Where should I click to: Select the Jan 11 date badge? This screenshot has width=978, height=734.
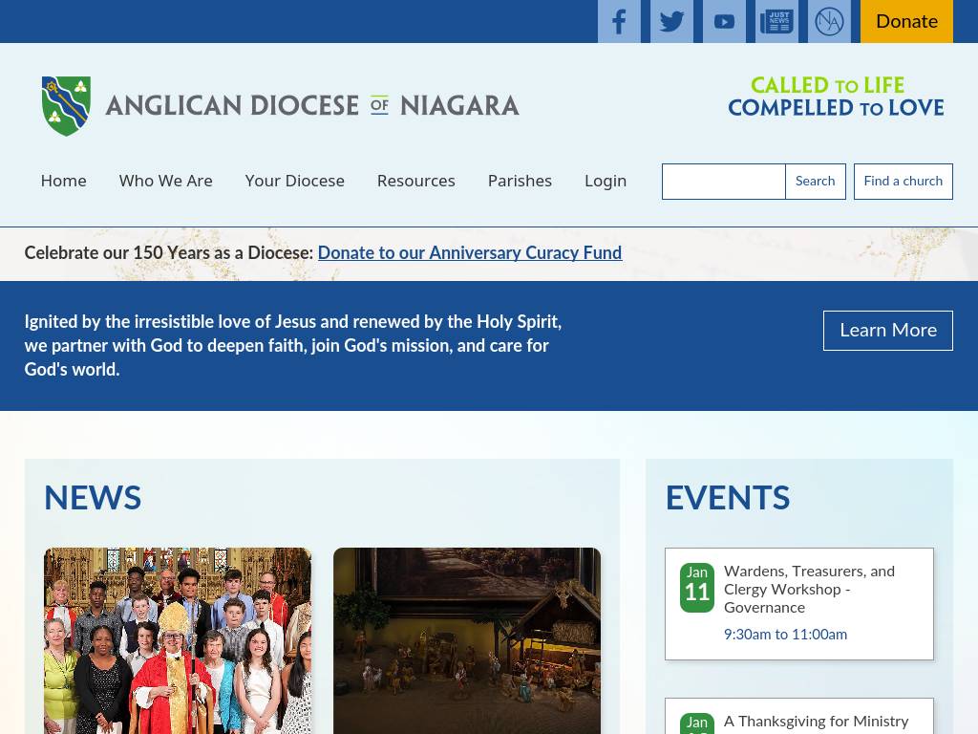(697, 587)
